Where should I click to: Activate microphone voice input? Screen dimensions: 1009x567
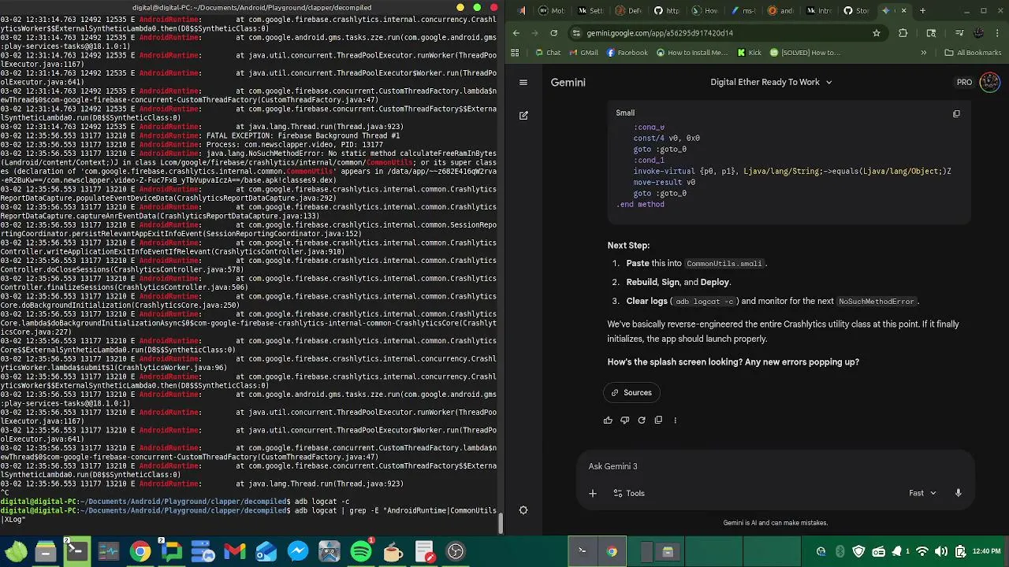[x=958, y=493]
